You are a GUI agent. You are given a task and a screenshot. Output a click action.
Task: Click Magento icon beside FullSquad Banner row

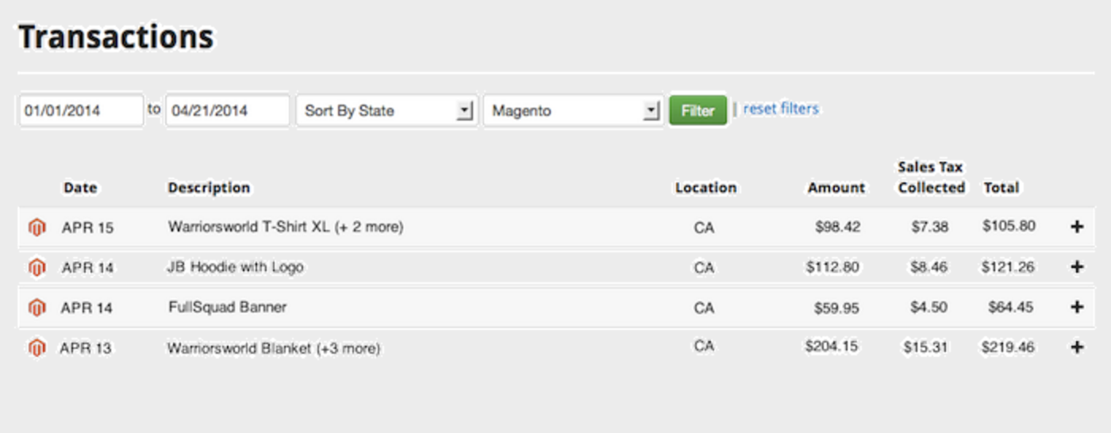pos(37,308)
